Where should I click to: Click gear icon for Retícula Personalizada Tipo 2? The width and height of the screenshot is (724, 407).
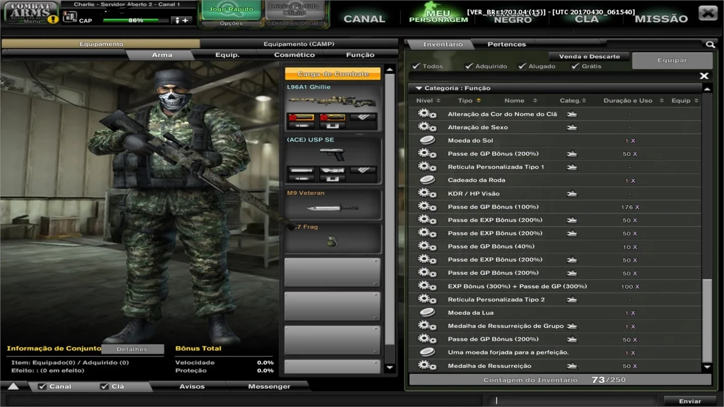tap(427, 299)
